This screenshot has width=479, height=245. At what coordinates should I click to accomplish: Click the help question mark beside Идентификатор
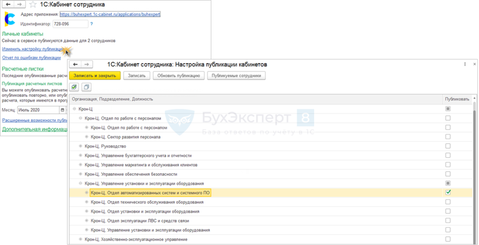click(92, 24)
